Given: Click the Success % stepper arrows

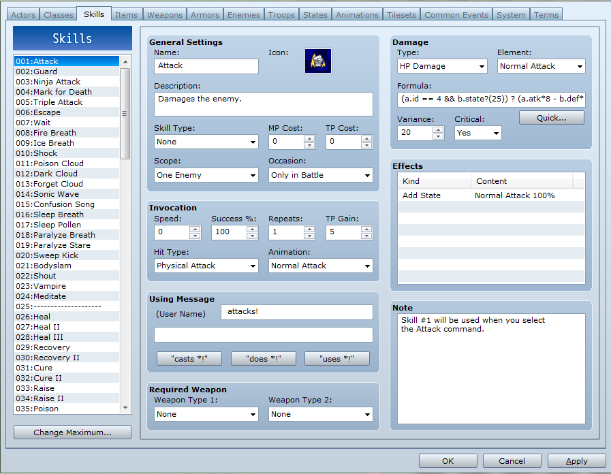Looking at the screenshot, I should tap(252, 232).
